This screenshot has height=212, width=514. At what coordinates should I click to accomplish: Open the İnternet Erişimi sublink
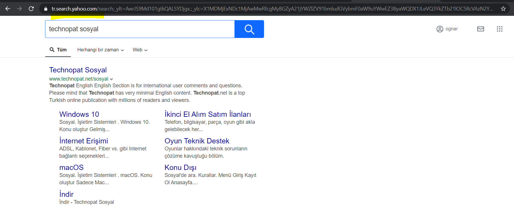84,141
